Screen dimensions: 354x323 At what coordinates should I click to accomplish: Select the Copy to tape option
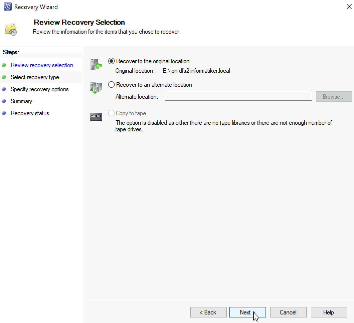click(x=111, y=113)
